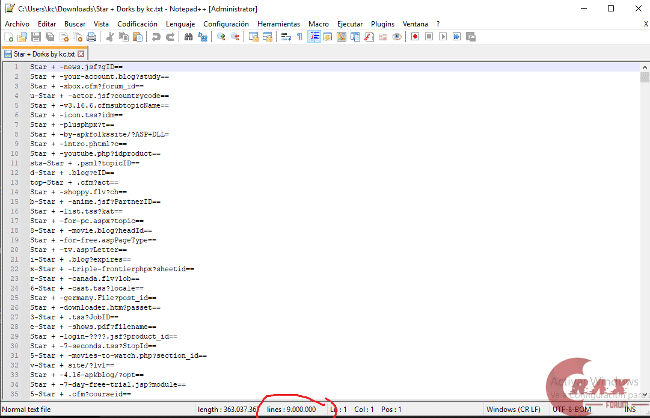Image resolution: width=650 pixels, height=418 pixels.
Task: Select the Star + Dorks by kc.txt tab
Action: (44, 54)
